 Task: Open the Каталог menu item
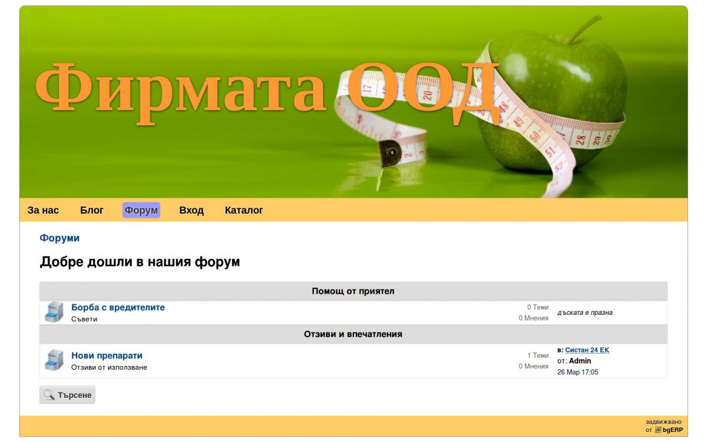coord(244,210)
